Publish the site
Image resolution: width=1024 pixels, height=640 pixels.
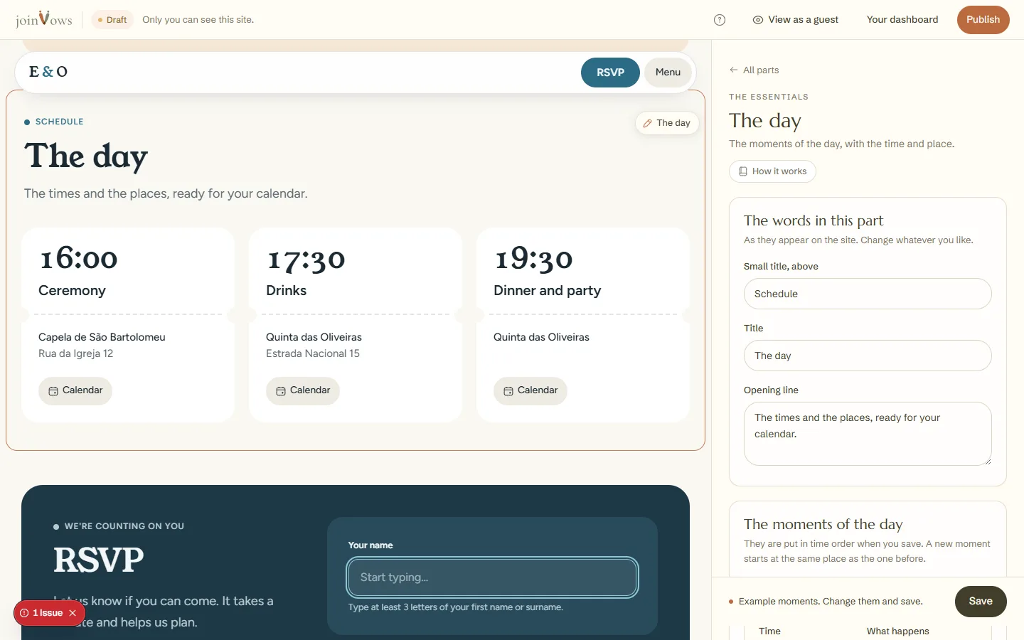click(x=983, y=20)
